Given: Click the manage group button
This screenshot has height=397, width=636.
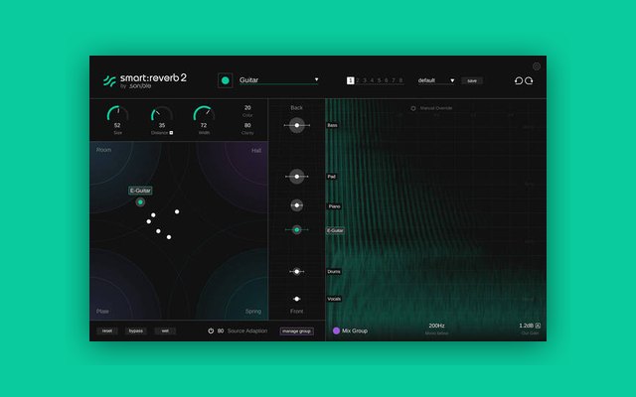Looking at the screenshot, I should coord(296,331).
